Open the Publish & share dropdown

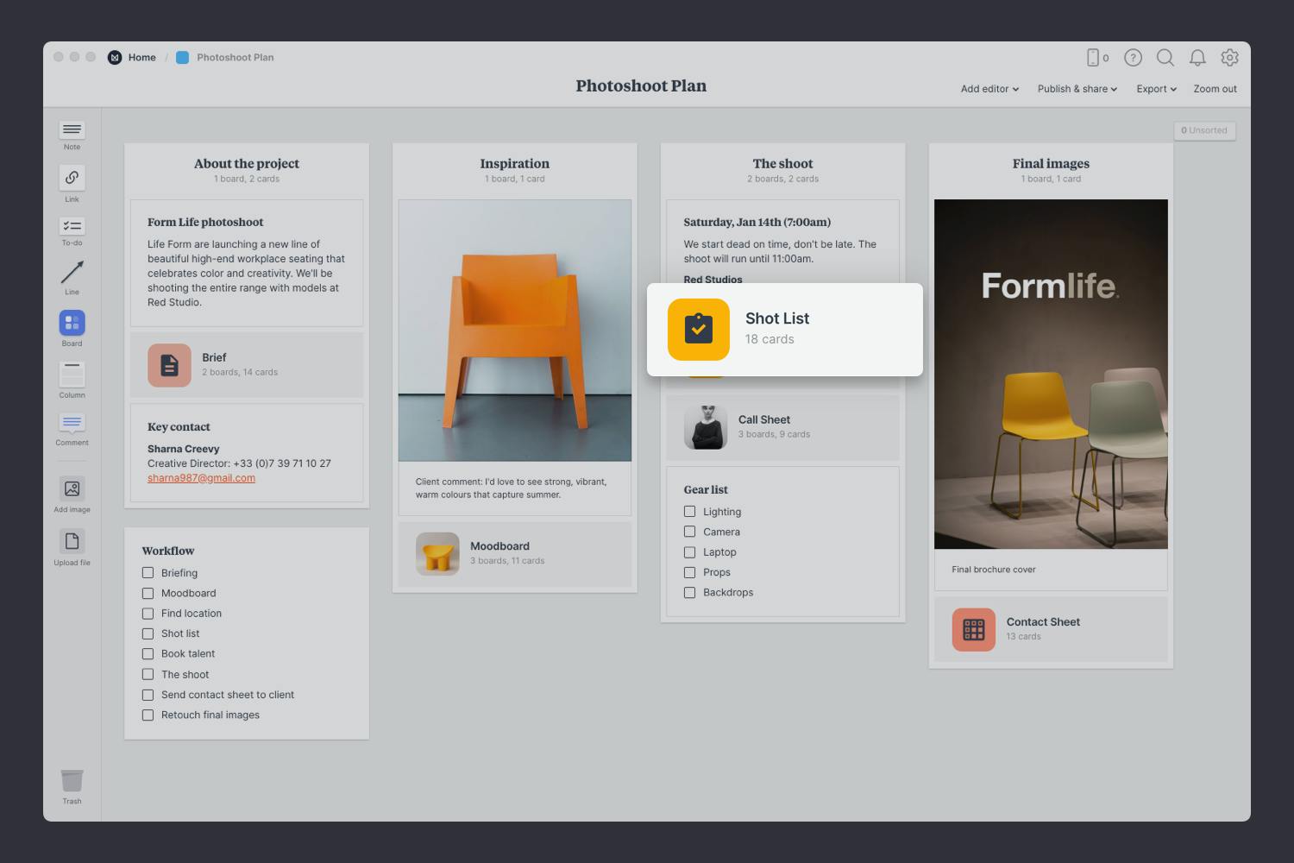coord(1077,89)
